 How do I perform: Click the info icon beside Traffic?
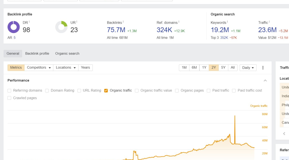coord(269,22)
